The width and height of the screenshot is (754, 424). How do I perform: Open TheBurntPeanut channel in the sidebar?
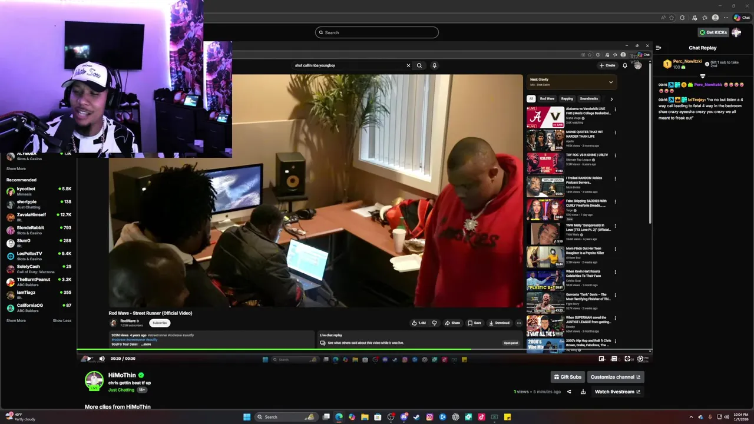coord(38,281)
